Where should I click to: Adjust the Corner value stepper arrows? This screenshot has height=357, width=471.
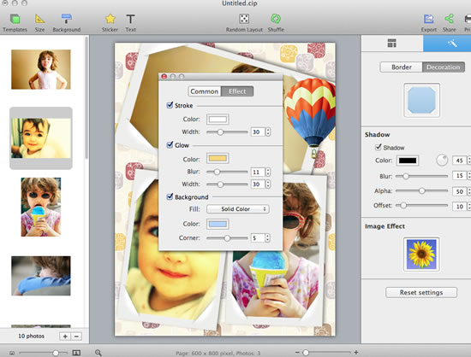point(267,238)
